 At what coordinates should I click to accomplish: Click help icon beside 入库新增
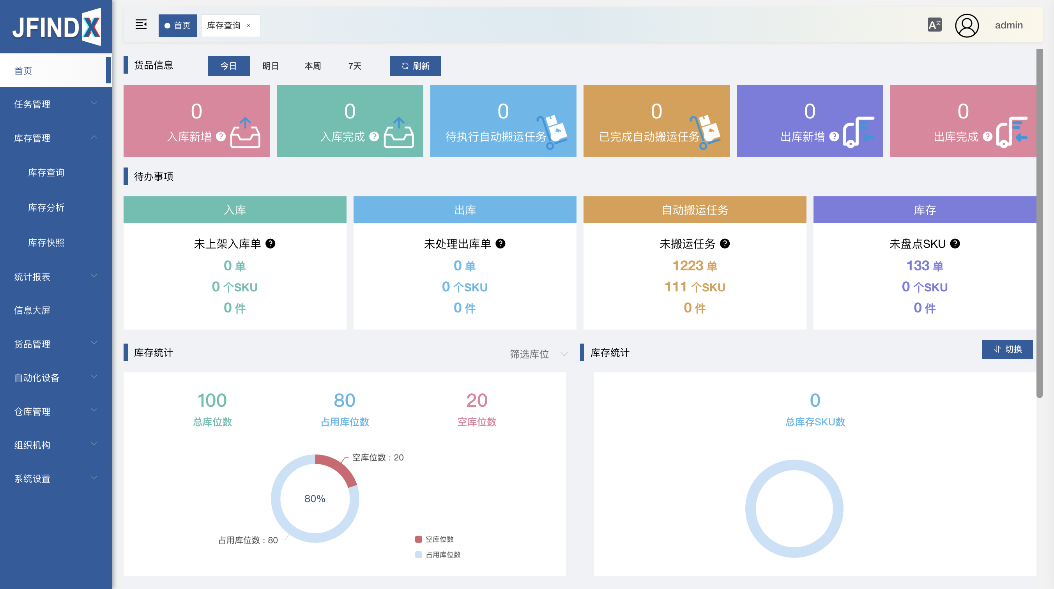(x=221, y=137)
